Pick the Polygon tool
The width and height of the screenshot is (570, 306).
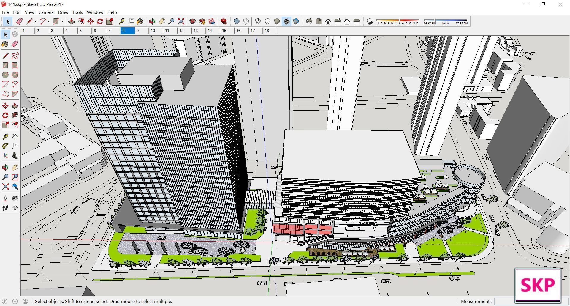(x=15, y=75)
